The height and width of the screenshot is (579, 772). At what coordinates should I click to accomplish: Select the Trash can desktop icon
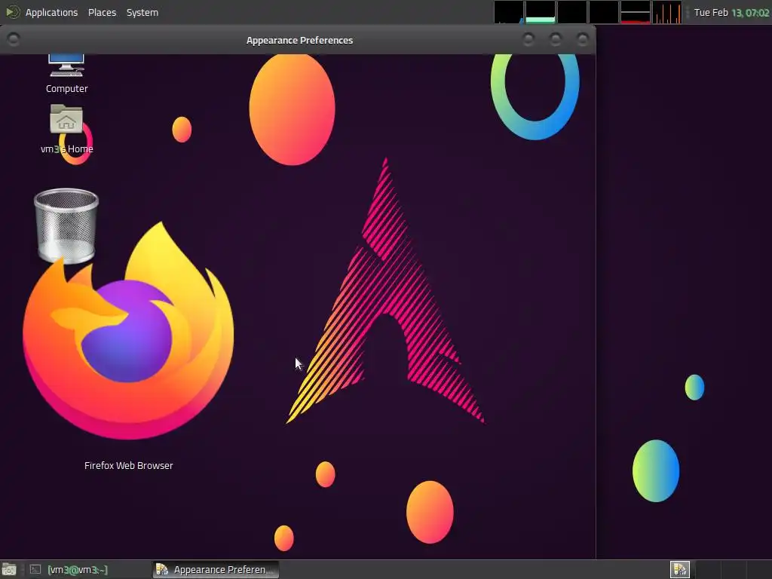coord(66,225)
